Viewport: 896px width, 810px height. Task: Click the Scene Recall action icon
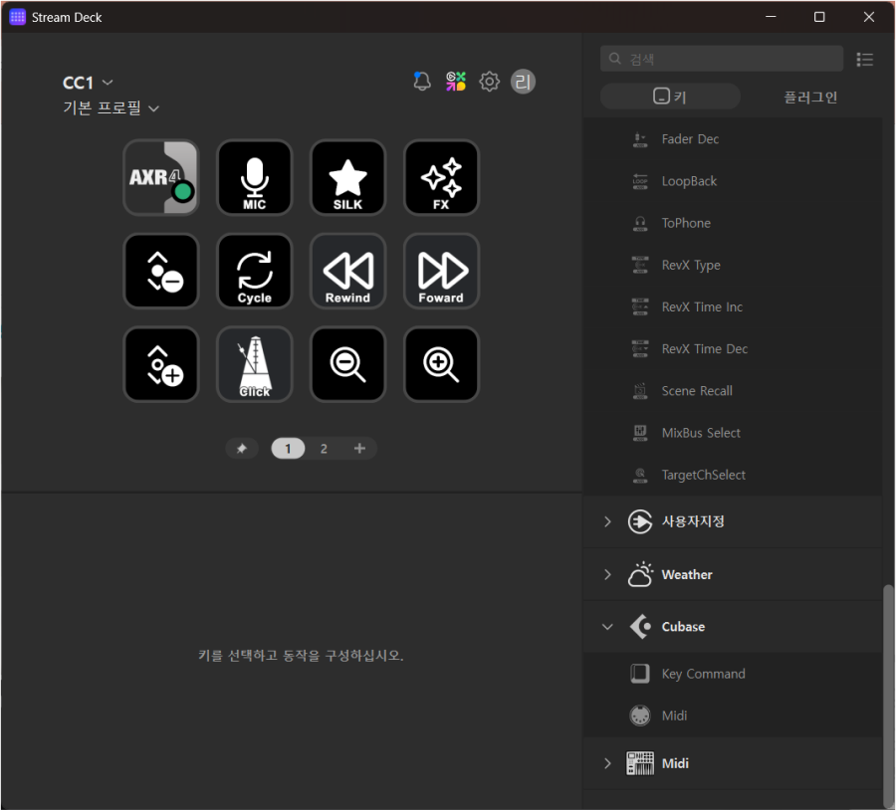640,391
